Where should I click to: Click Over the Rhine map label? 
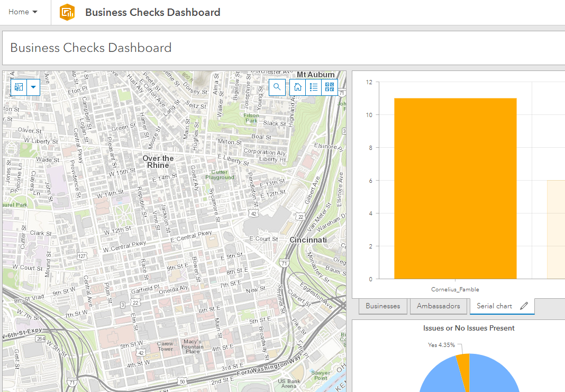pos(158,162)
